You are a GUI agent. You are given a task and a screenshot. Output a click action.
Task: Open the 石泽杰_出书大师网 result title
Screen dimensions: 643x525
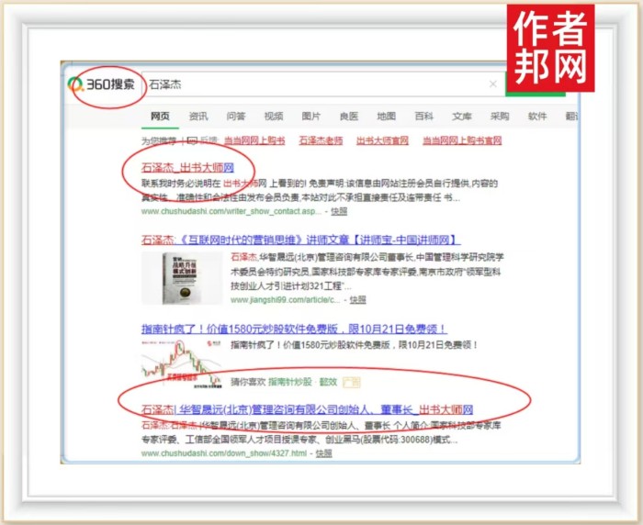point(186,168)
